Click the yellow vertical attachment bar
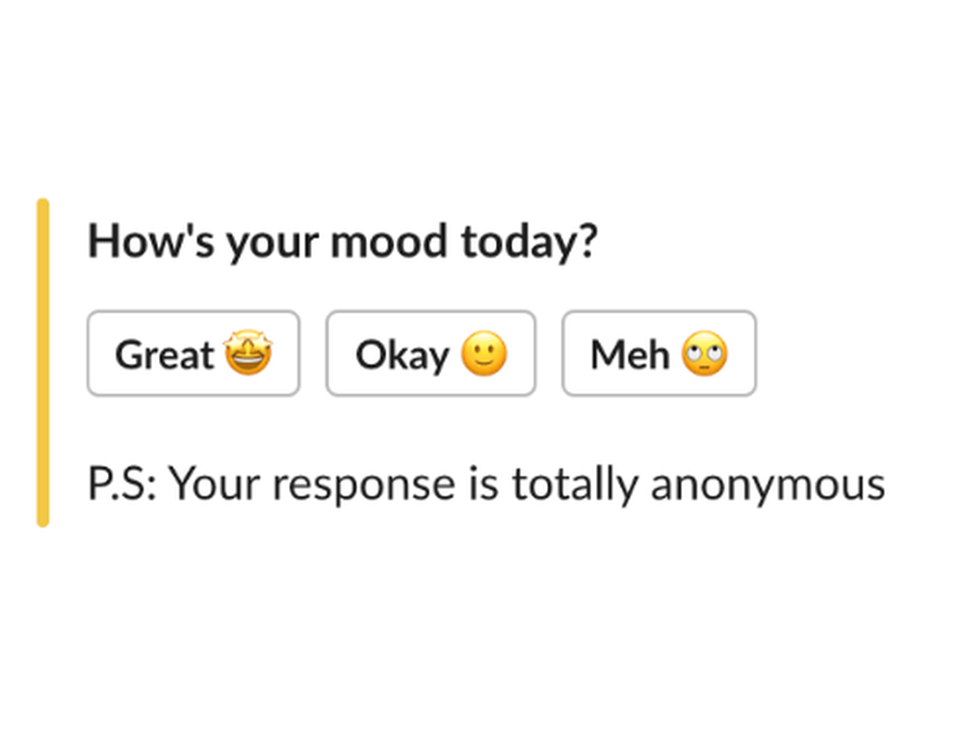 tap(42, 363)
